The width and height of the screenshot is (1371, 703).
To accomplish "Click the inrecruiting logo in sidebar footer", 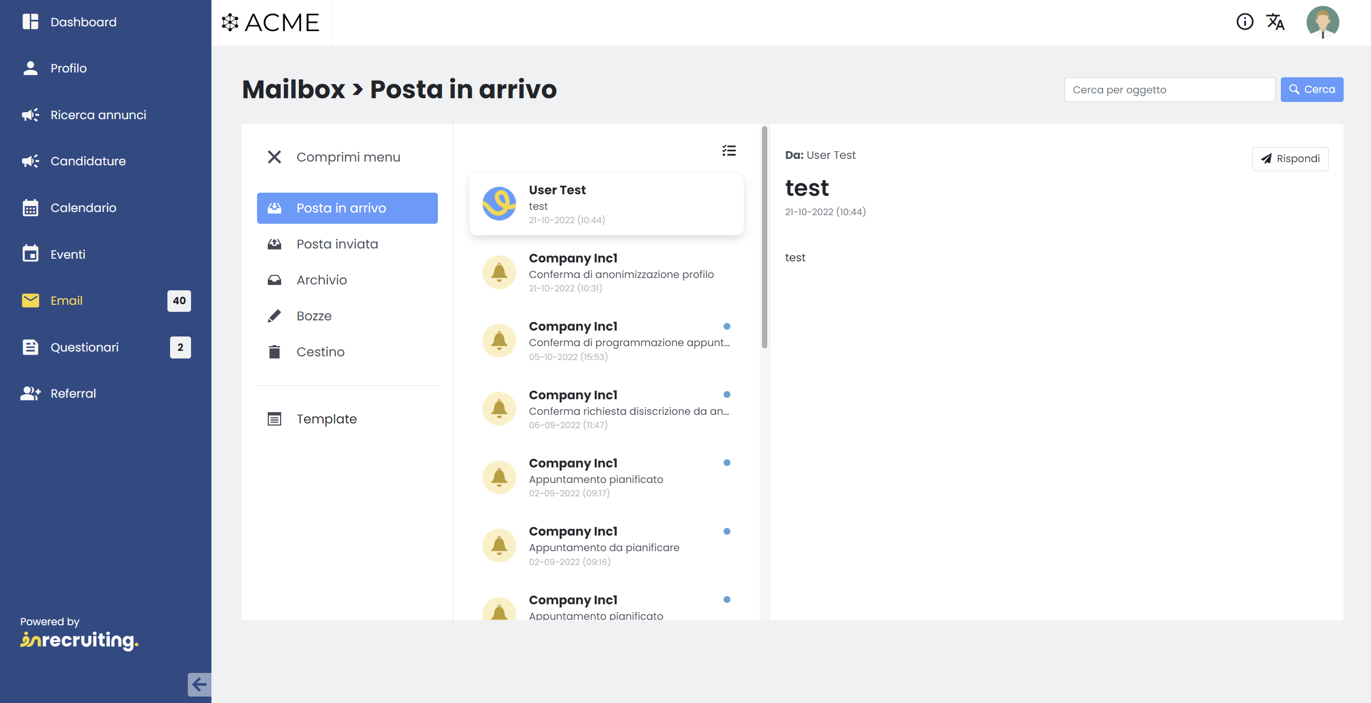I will pos(79,640).
